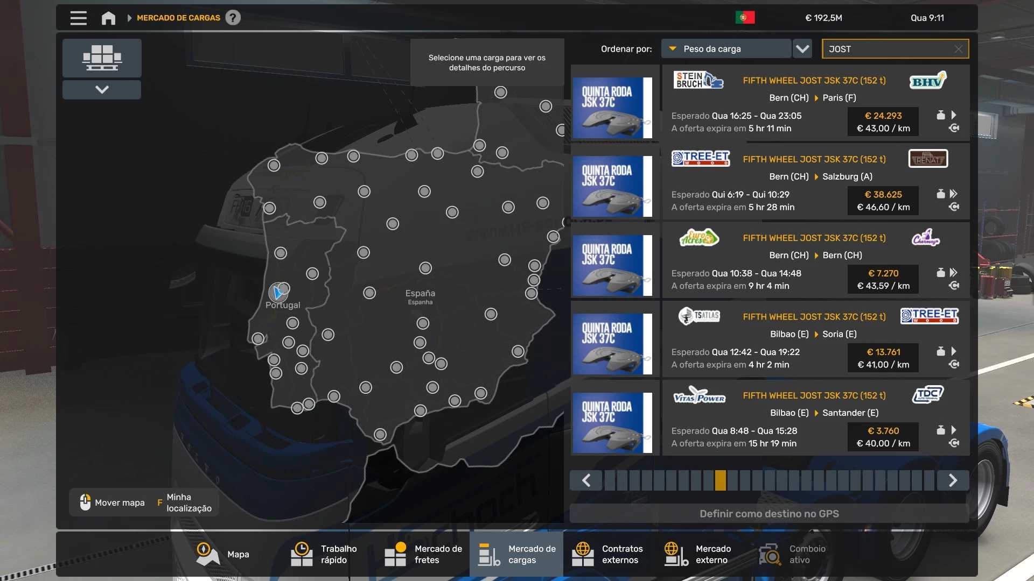The image size is (1034, 581).
Task: Click the highlighted yellow page indicator
Action: coord(720,480)
